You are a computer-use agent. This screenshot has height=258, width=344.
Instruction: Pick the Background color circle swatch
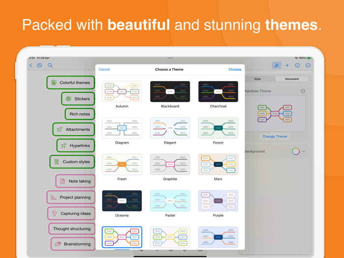coord(296,151)
